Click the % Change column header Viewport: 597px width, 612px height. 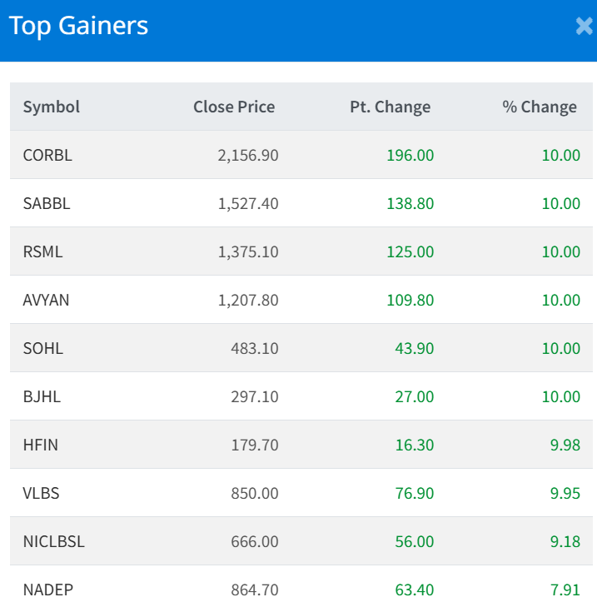click(540, 107)
